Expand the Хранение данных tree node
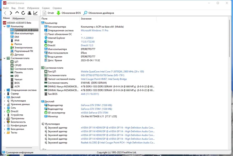The height and width of the screenshot is (156, 233). click(4, 104)
